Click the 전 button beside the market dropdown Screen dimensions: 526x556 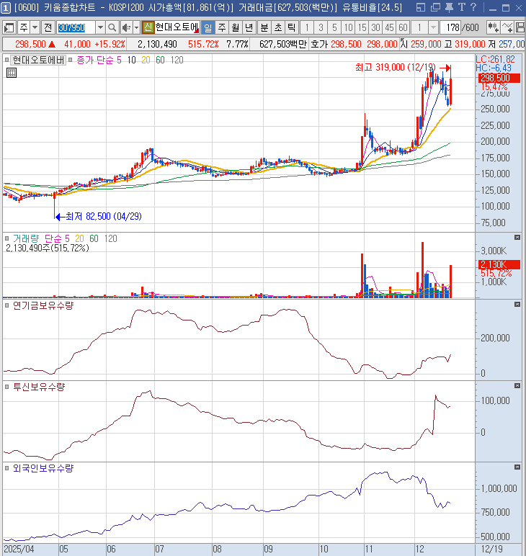tap(48, 27)
